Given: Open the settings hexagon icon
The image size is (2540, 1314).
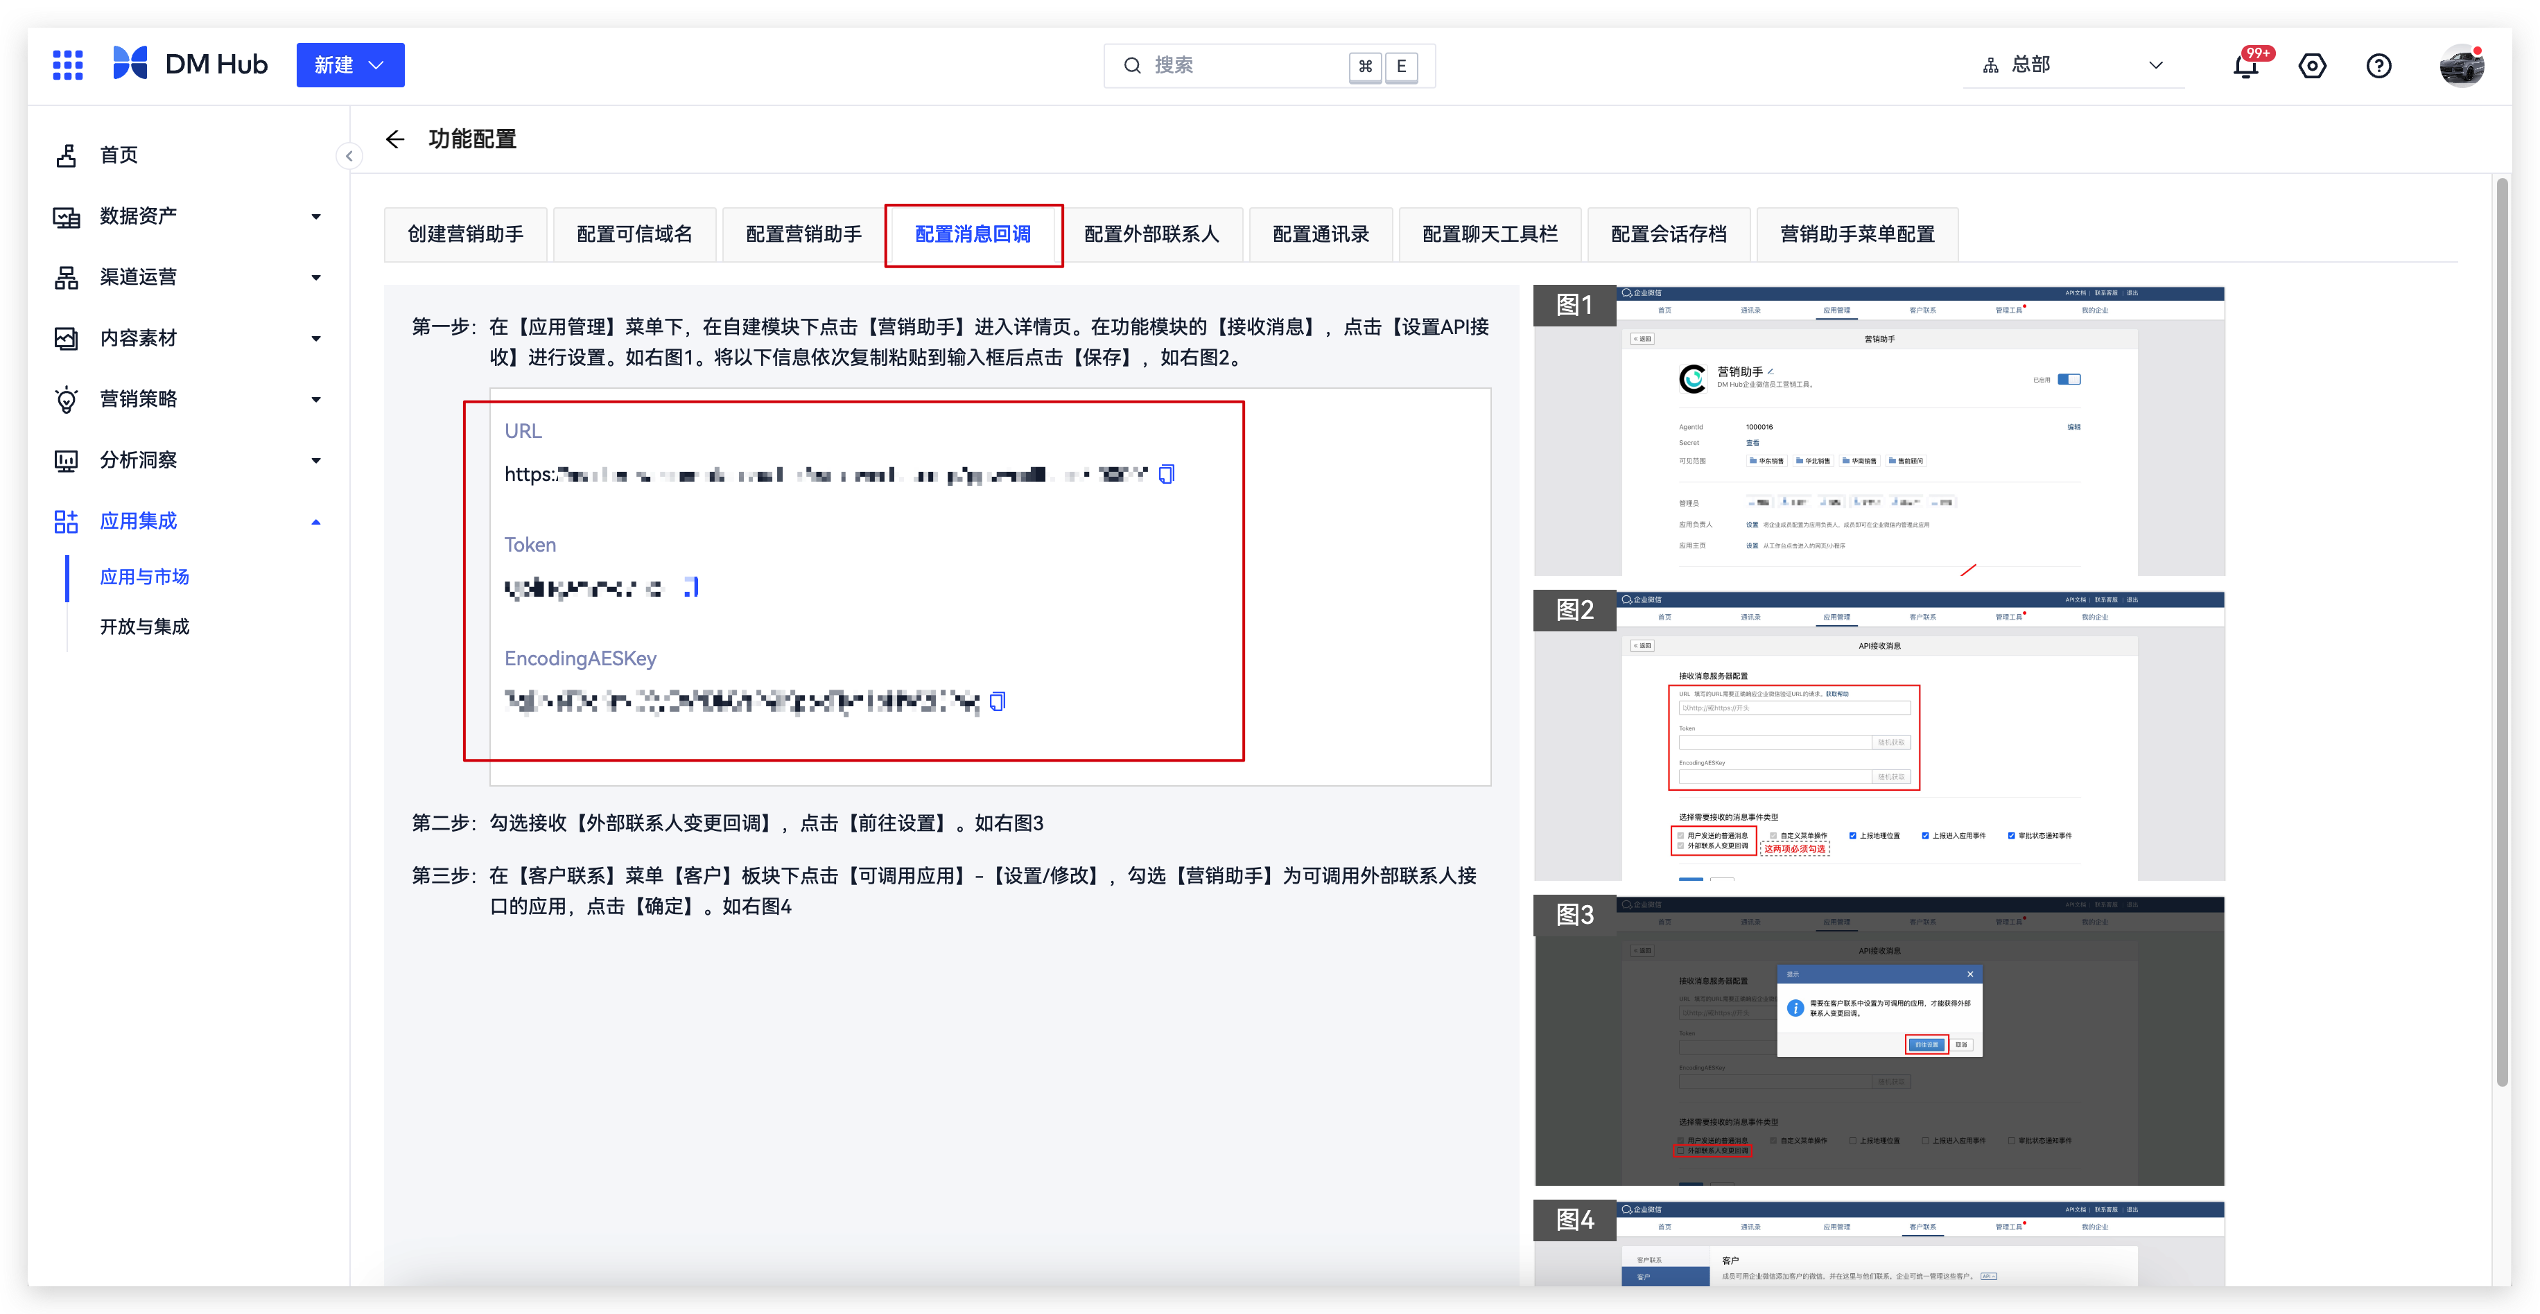Looking at the screenshot, I should tap(2312, 66).
